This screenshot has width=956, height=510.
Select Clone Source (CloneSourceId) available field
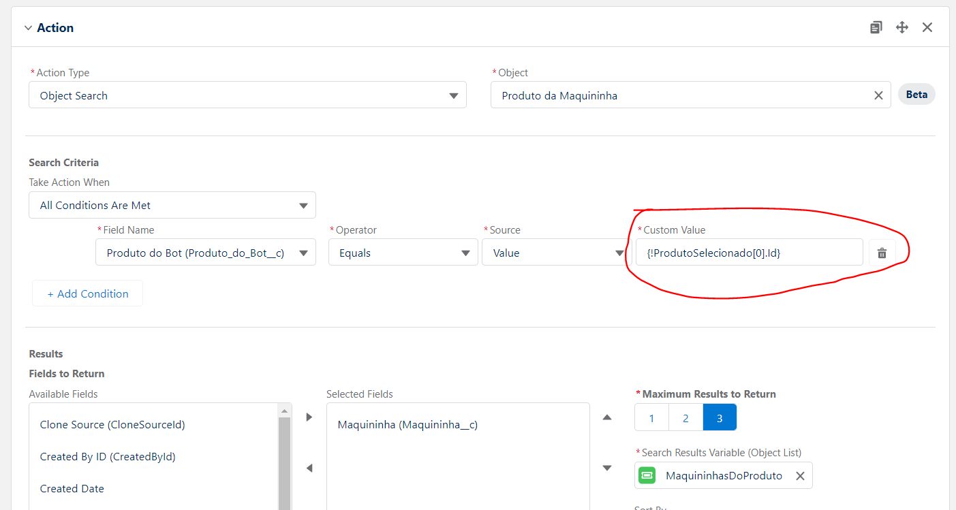[112, 425]
